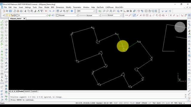Open status bar options arrow after None

pos(184,103)
